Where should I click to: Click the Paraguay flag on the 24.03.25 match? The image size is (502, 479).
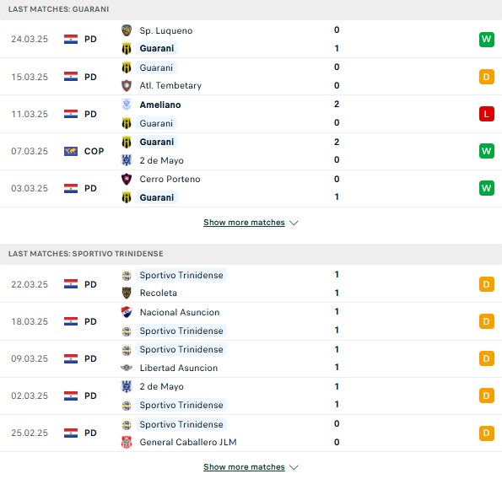pos(71,39)
